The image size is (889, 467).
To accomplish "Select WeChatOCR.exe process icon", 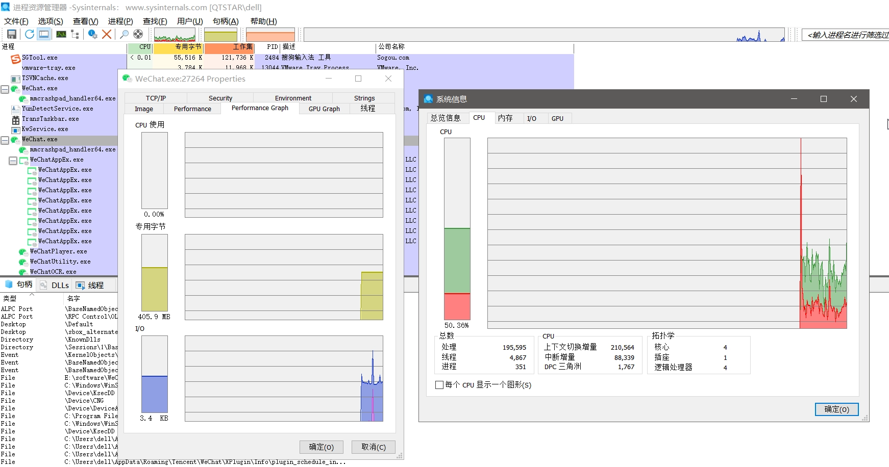I will tap(23, 272).
